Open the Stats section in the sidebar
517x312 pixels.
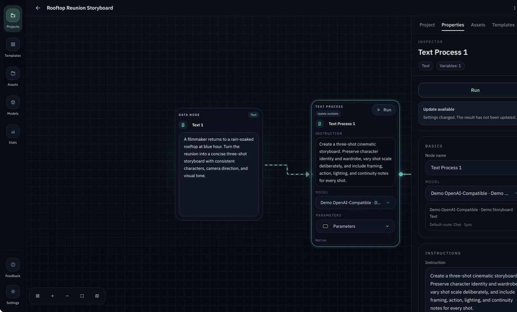(x=13, y=135)
